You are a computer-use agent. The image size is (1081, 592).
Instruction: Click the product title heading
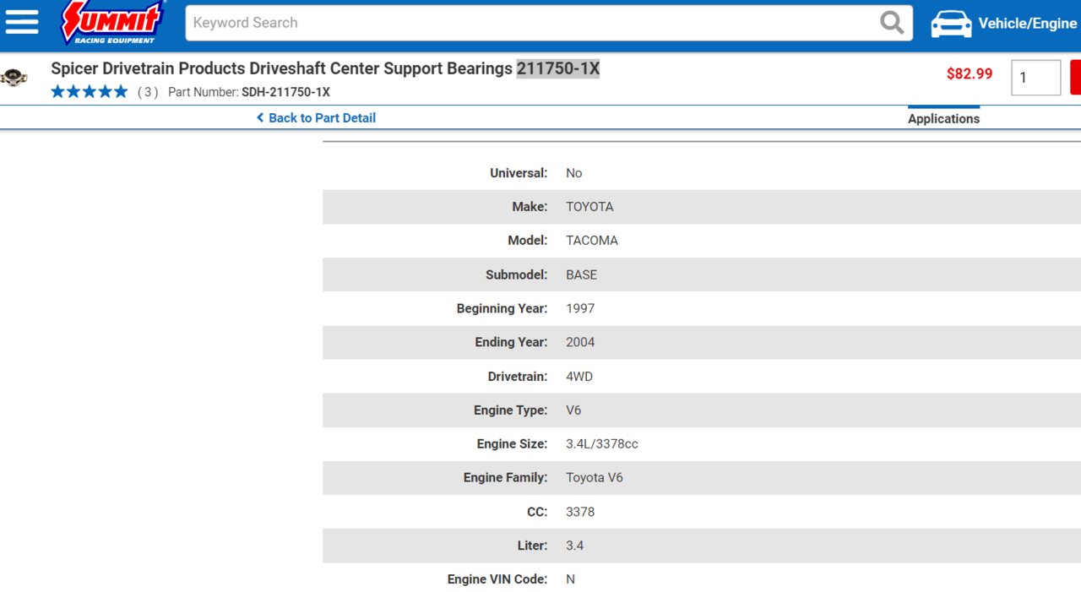click(325, 68)
